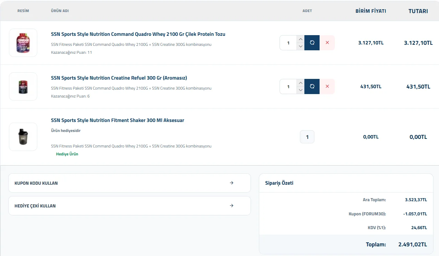Viewport: 439px width, 256px height.
Task: Click Command Quadro Whey total 3.127,10TL
Action: click(418, 43)
